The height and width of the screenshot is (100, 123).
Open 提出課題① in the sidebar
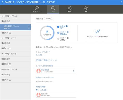[x=15, y=21]
